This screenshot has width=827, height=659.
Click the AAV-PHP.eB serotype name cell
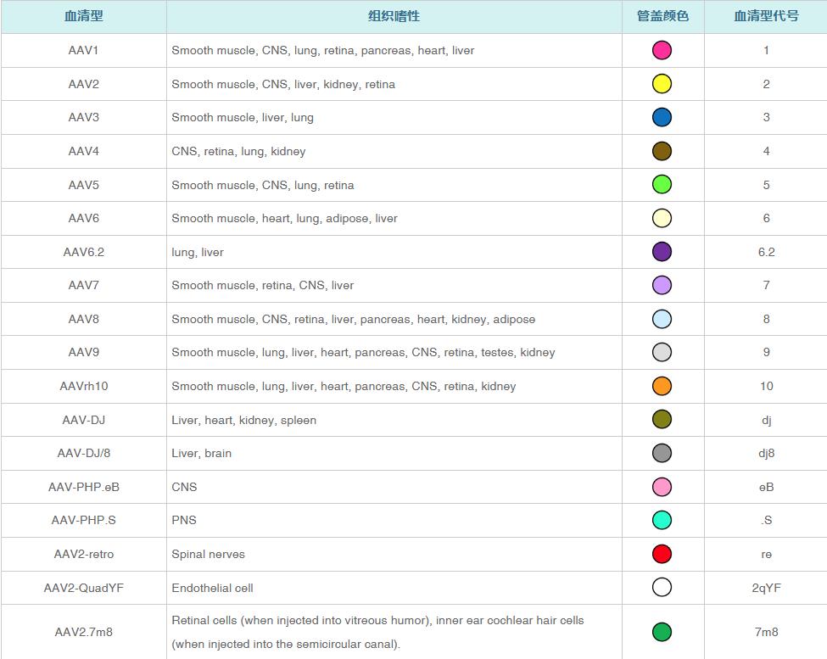click(x=83, y=487)
